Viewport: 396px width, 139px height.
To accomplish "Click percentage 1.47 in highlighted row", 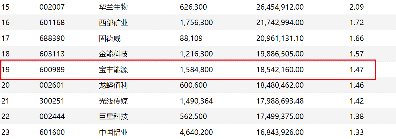I will pos(356,69).
